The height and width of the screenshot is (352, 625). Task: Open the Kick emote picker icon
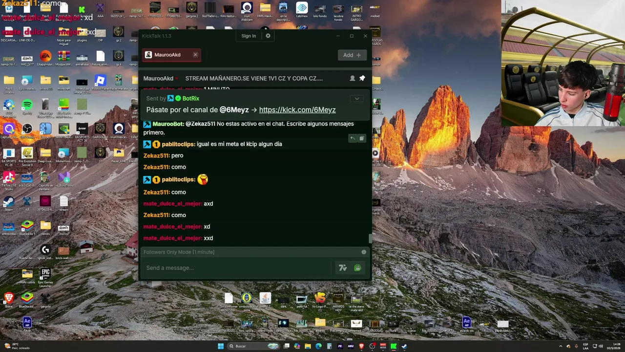pyautogui.click(x=357, y=267)
